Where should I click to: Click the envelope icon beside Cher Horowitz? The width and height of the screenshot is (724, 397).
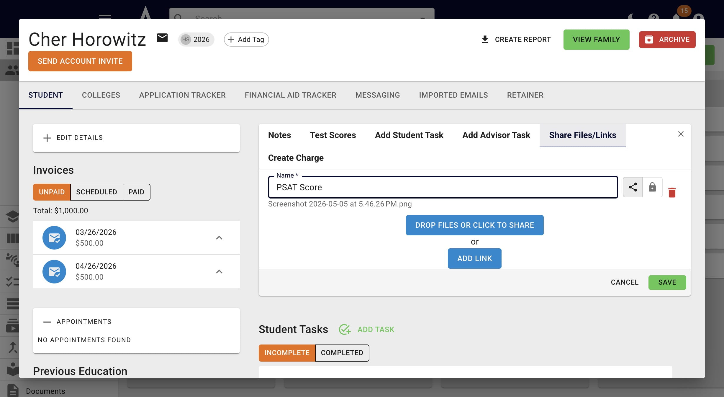[162, 38]
